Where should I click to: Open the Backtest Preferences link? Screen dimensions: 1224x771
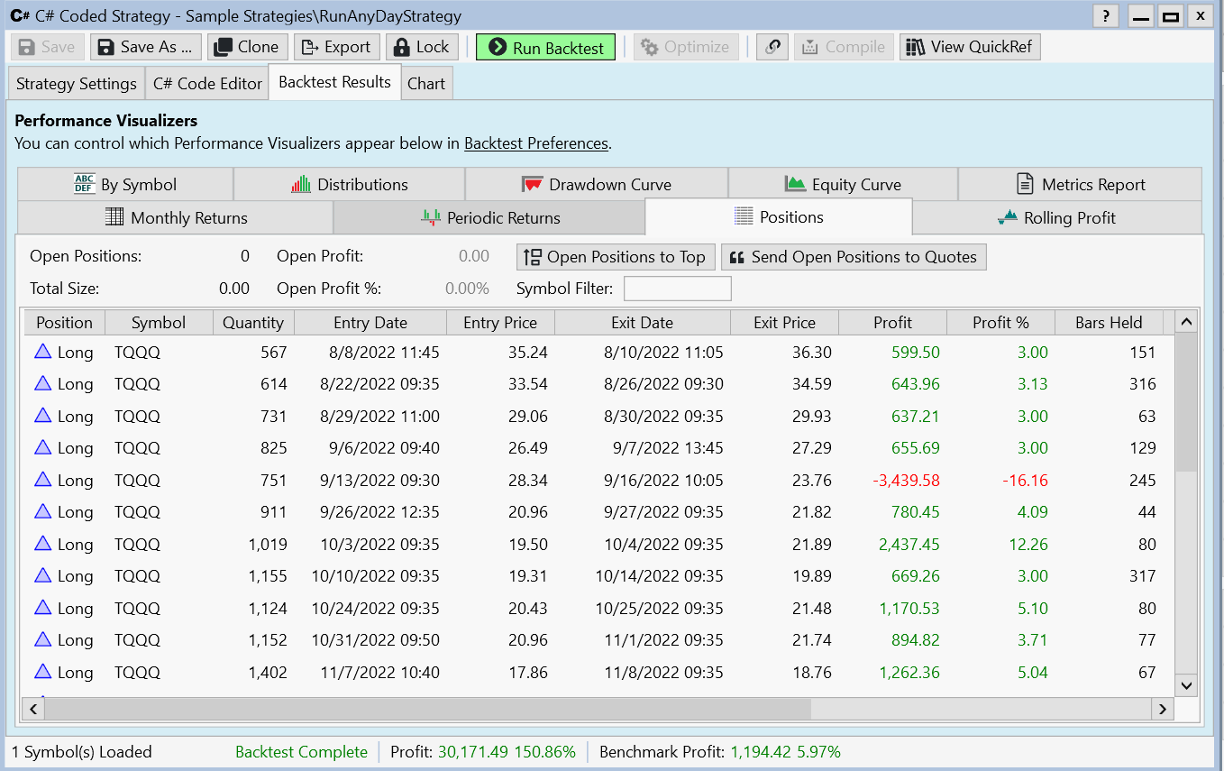click(x=536, y=143)
